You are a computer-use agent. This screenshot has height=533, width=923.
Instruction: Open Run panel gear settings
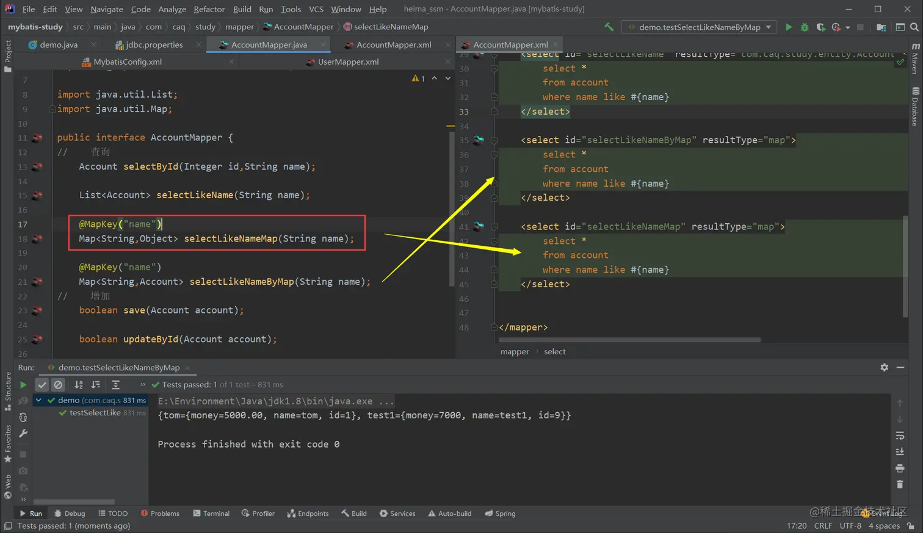[884, 367]
